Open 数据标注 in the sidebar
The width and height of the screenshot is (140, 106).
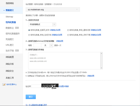[10, 28]
